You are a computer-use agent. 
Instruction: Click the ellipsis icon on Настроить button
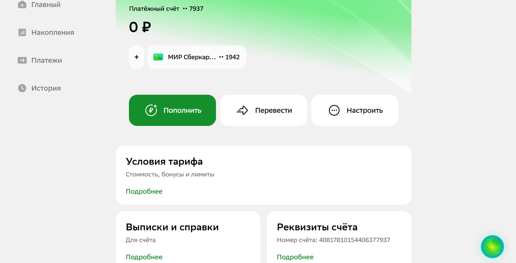click(334, 110)
